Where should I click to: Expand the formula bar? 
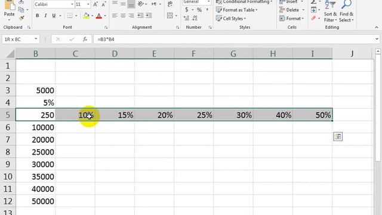(377, 39)
